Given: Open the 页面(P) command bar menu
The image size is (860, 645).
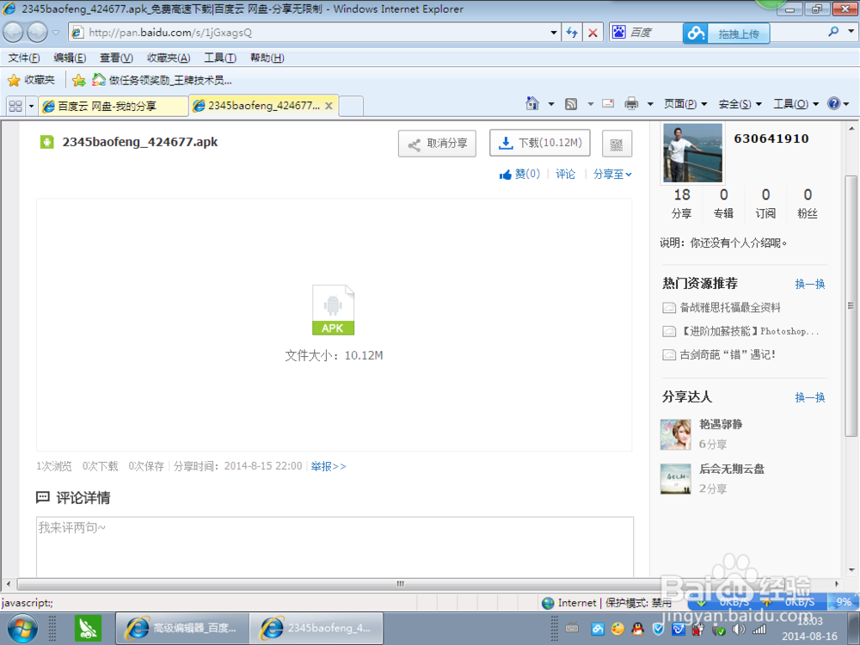Looking at the screenshot, I should (x=685, y=104).
